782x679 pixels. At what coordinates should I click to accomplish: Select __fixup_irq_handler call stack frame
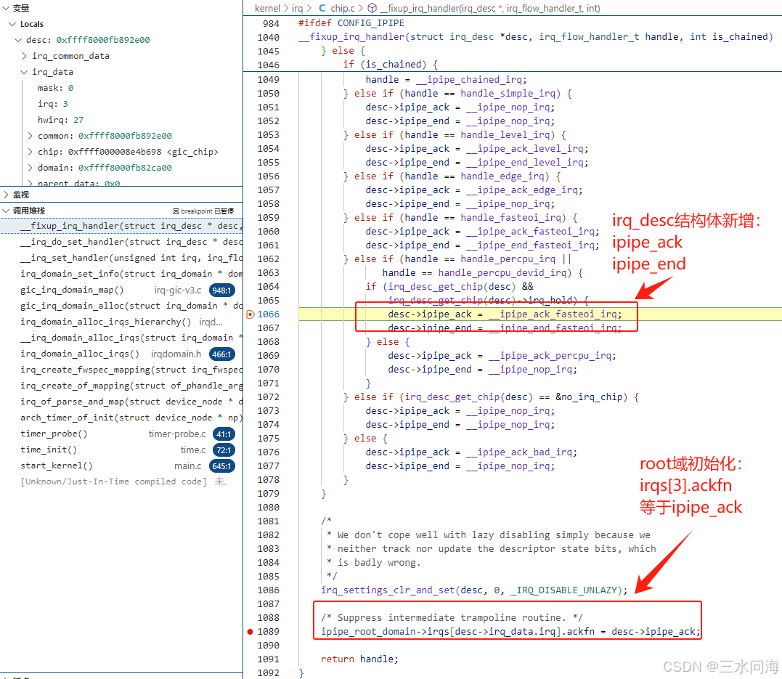(121, 226)
